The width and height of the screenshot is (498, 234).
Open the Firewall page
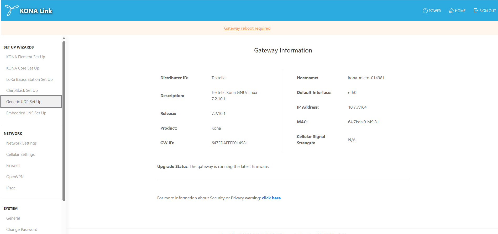click(x=13, y=166)
